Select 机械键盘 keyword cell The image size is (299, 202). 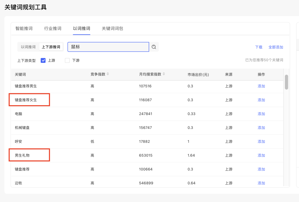point(22,128)
